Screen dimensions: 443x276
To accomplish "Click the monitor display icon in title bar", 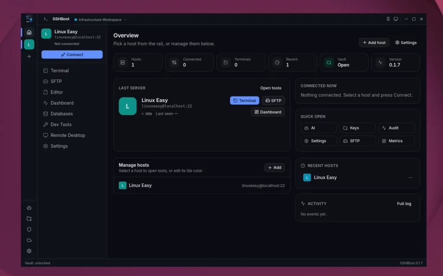I will point(396,19).
